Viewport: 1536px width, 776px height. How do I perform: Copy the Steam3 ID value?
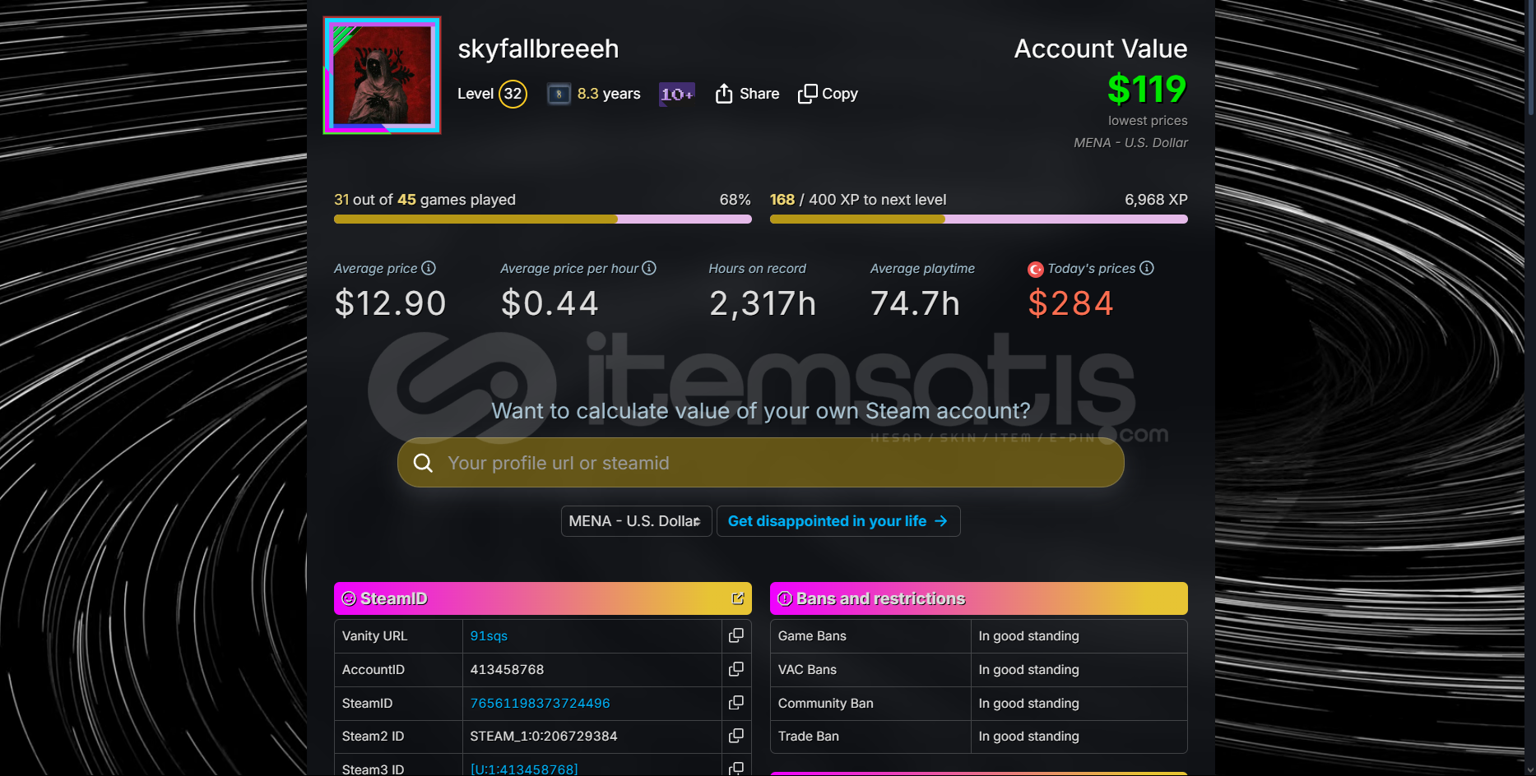tap(736, 769)
